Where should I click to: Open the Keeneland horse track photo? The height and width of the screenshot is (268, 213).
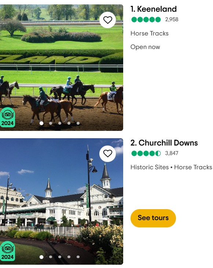(62, 68)
